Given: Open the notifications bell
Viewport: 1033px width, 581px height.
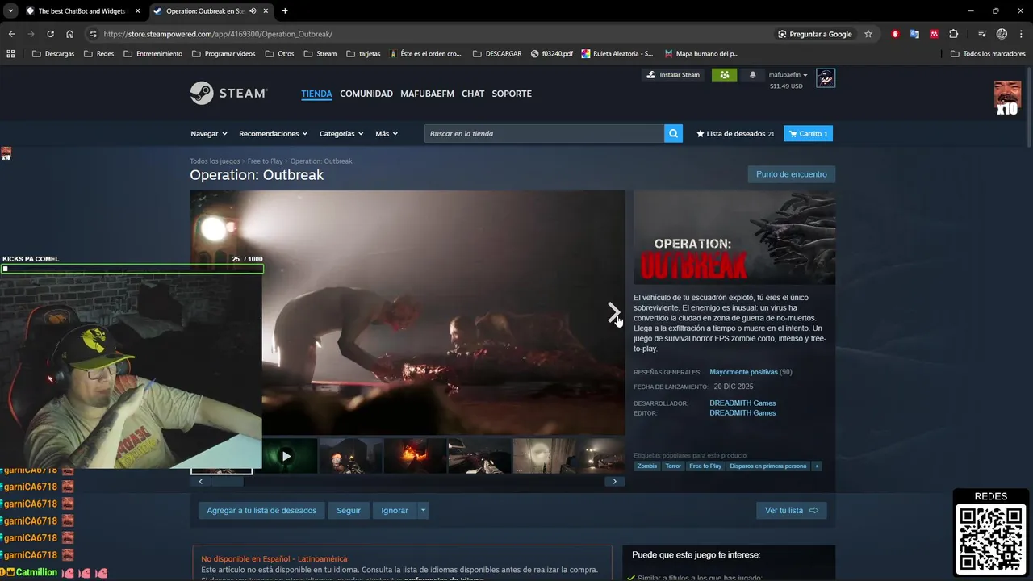Looking at the screenshot, I should [752, 75].
